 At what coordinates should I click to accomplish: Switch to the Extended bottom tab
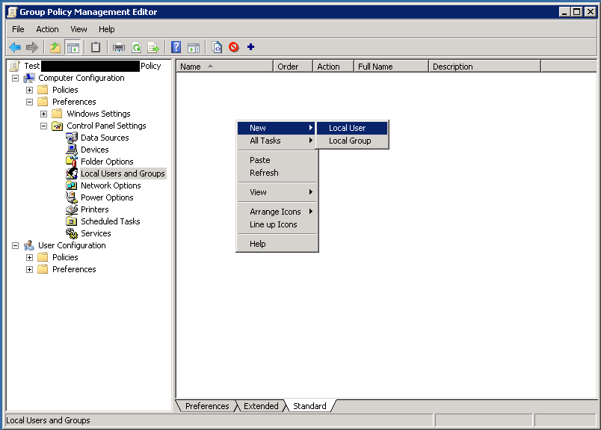[x=261, y=406]
